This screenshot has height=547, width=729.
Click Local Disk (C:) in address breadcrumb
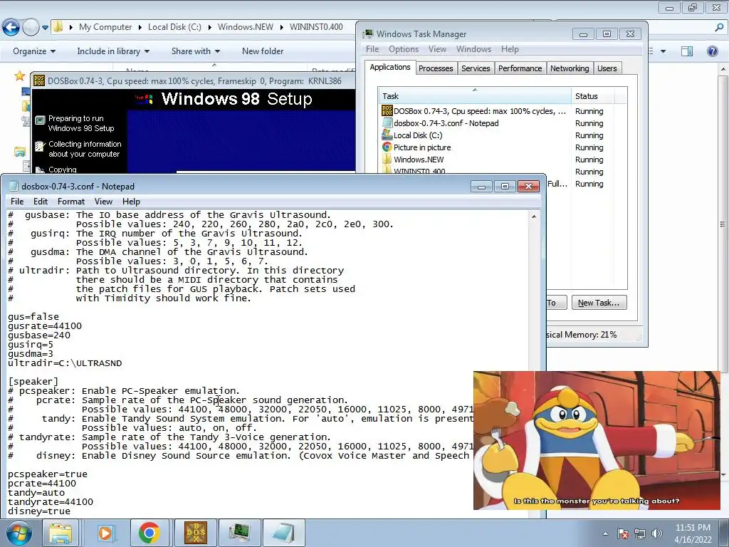pos(174,27)
